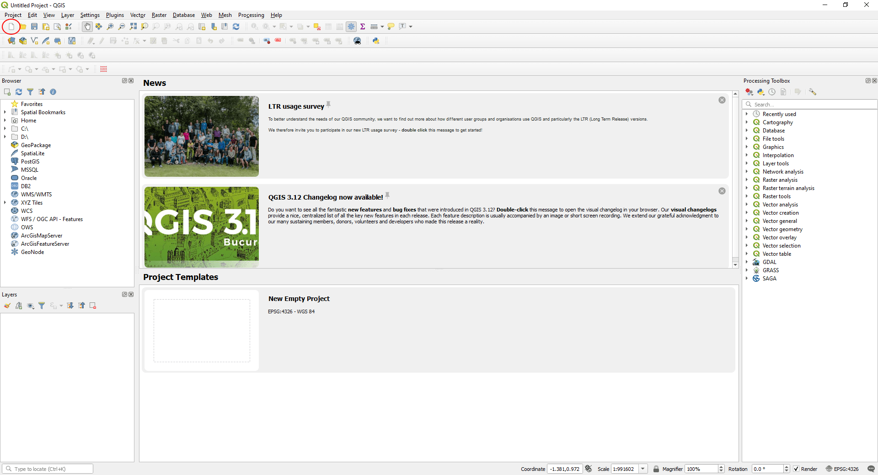Filter the Browser panel with the funnel icon
Image resolution: width=878 pixels, height=475 pixels.
(x=30, y=92)
